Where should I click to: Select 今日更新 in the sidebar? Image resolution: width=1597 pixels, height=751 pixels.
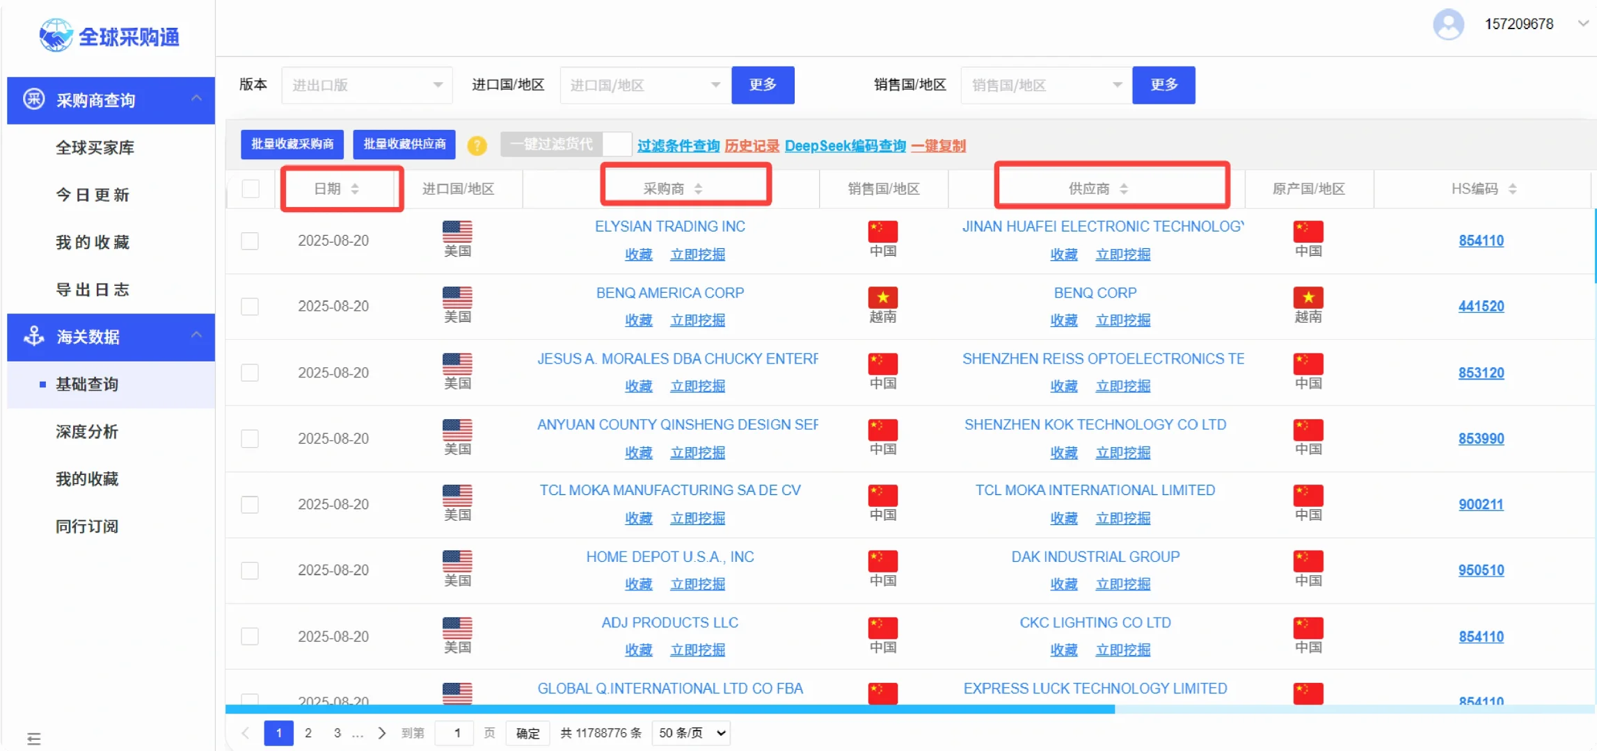(93, 195)
